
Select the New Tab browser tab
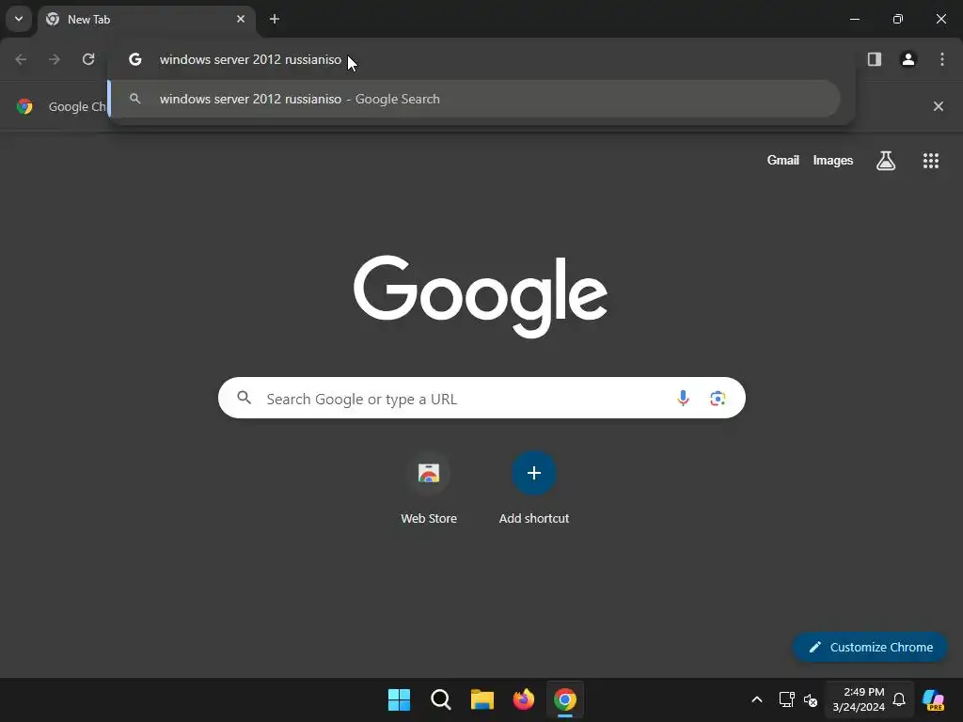click(x=146, y=19)
